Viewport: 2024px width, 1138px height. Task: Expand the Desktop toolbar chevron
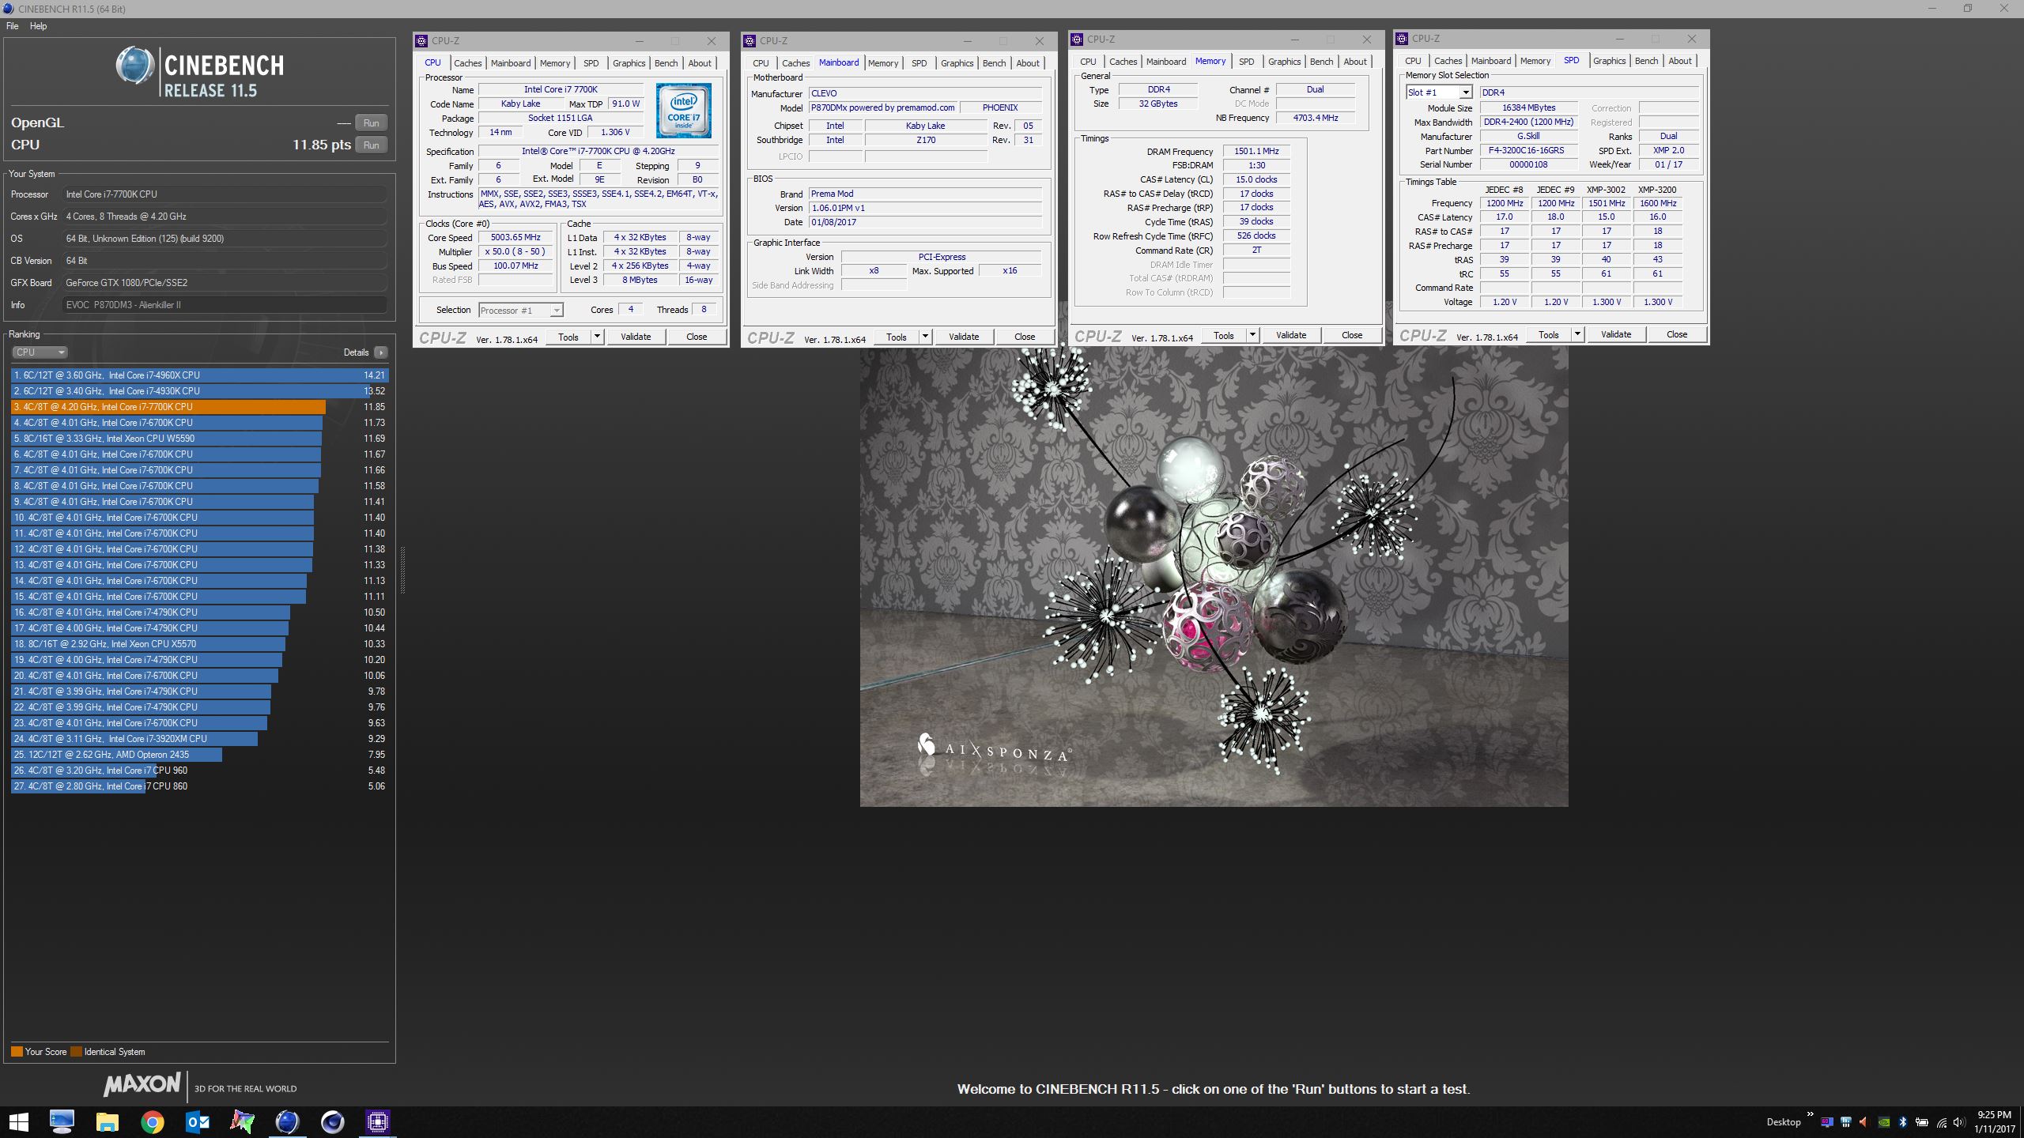[1810, 1115]
